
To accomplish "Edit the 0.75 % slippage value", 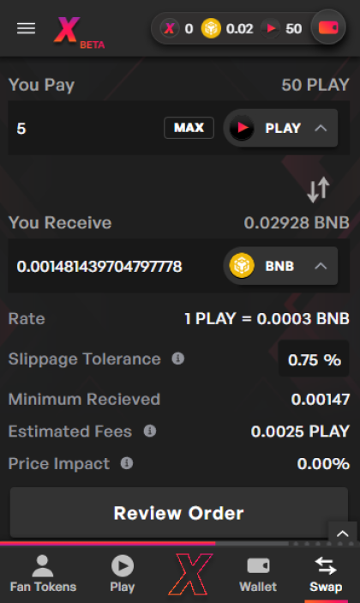I will 314,359.
